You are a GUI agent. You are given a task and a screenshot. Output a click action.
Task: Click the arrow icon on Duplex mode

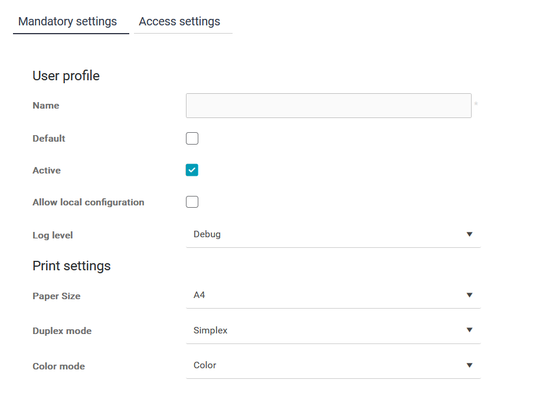point(469,330)
